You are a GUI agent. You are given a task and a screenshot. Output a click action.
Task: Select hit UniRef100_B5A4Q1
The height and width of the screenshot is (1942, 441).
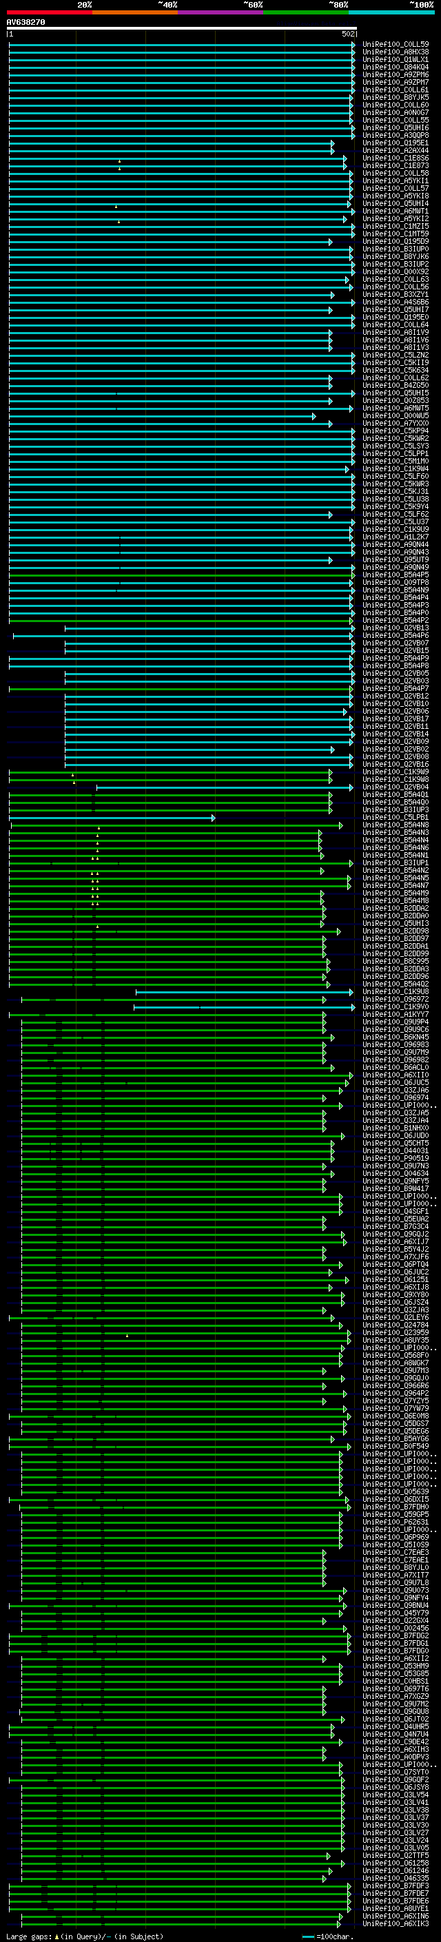coord(395,794)
